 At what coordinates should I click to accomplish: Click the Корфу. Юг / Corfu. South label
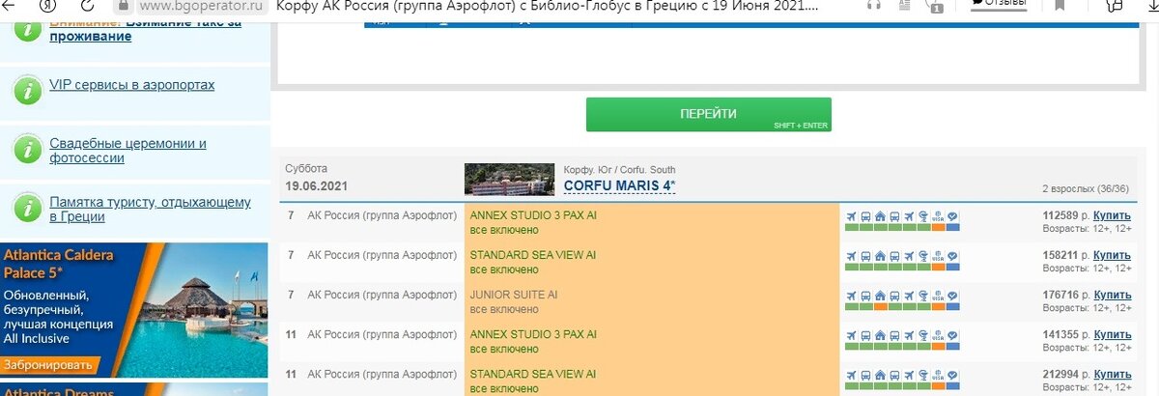click(620, 169)
